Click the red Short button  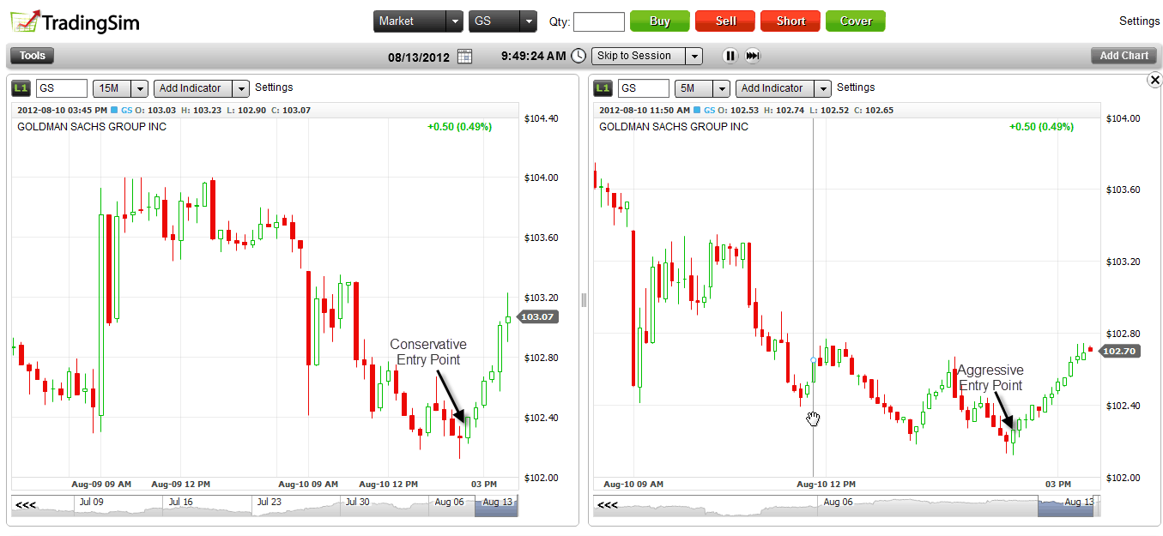[x=790, y=21]
